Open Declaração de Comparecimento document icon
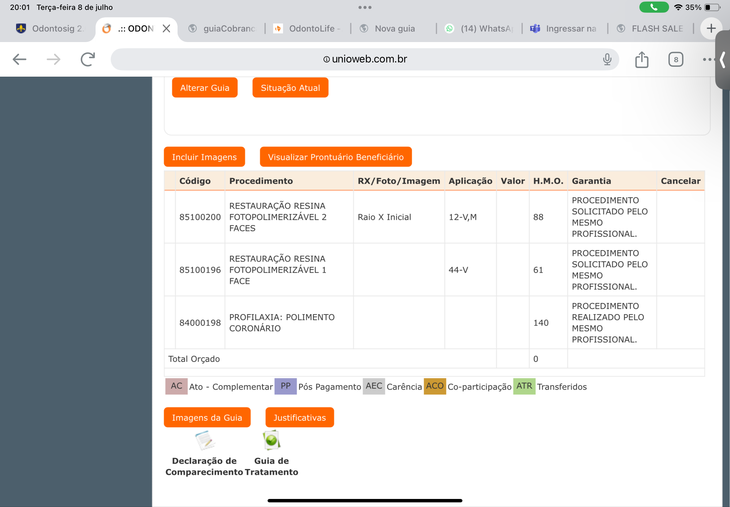730x507 pixels. [205, 440]
